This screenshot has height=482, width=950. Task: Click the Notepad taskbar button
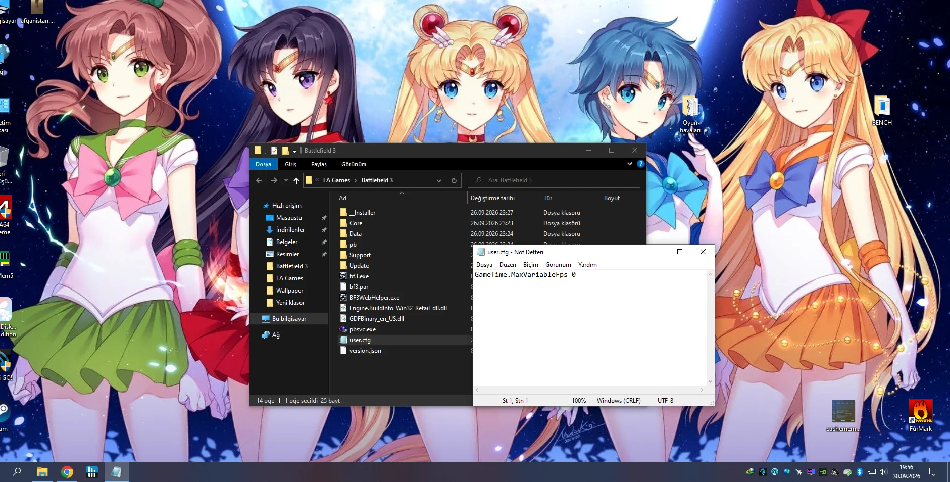116,472
